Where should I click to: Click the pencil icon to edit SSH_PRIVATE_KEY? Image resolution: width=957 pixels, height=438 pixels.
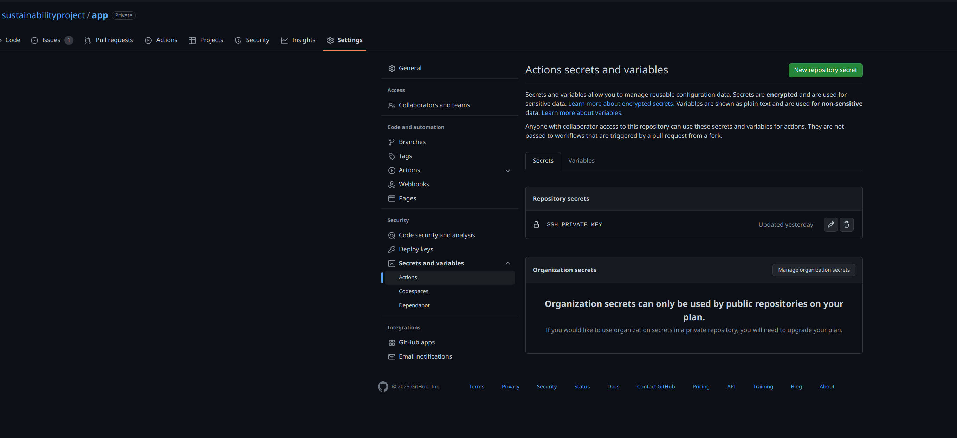pos(831,224)
